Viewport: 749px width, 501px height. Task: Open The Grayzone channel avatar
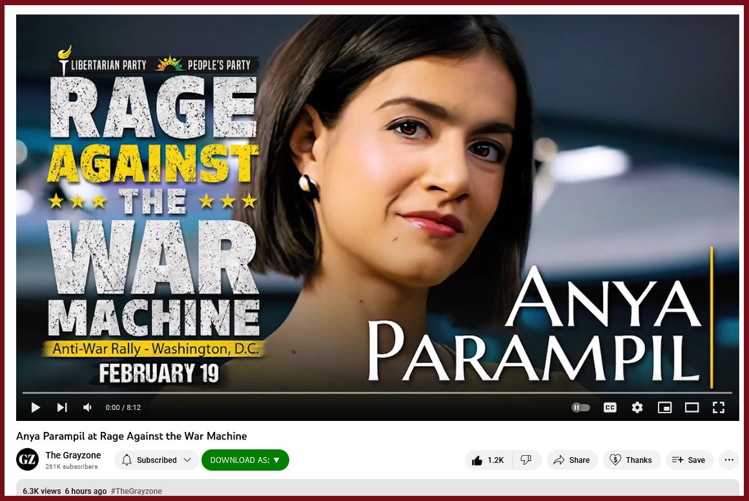[27, 460]
